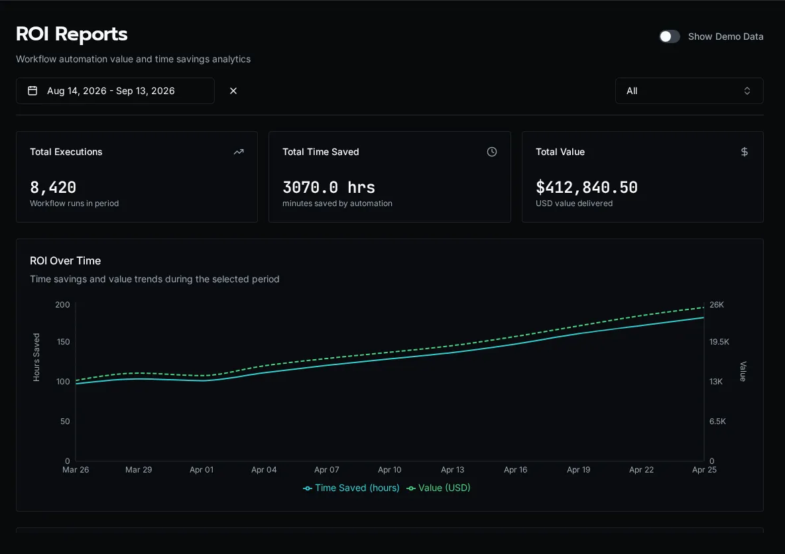Select the $412,840.50 total value

click(x=587, y=187)
